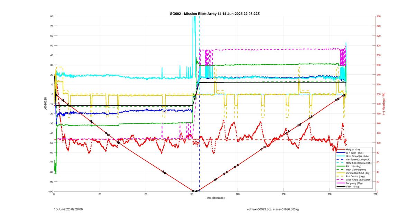
Task: Click the '15-Jun-2025 02:28:00' timestamp text
Action: tap(68, 209)
